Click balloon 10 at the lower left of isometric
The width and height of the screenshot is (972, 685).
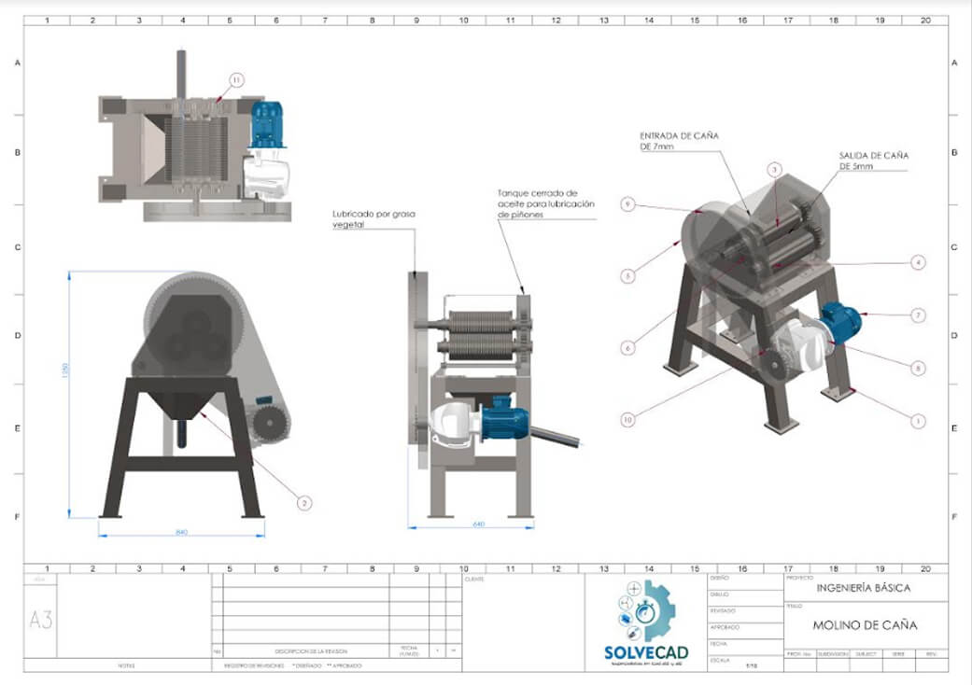627,420
